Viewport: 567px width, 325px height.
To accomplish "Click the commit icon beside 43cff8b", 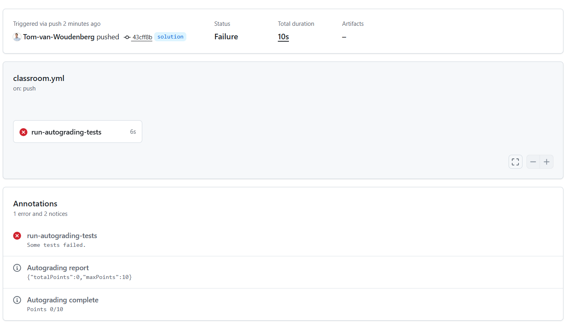I will [127, 37].
